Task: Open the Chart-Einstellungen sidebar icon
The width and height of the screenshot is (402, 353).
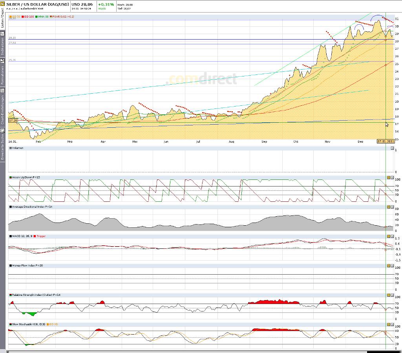Action: [2, 90]
